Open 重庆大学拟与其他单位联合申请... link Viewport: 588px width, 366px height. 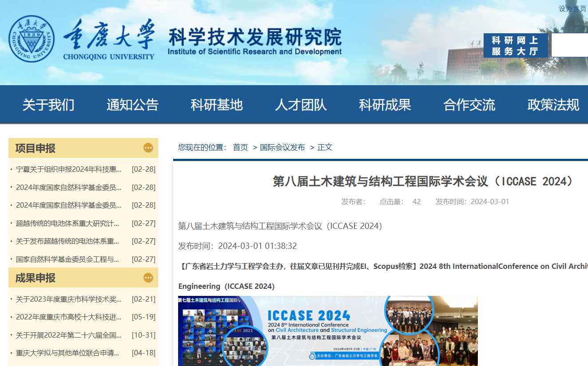tap(68, 353)
